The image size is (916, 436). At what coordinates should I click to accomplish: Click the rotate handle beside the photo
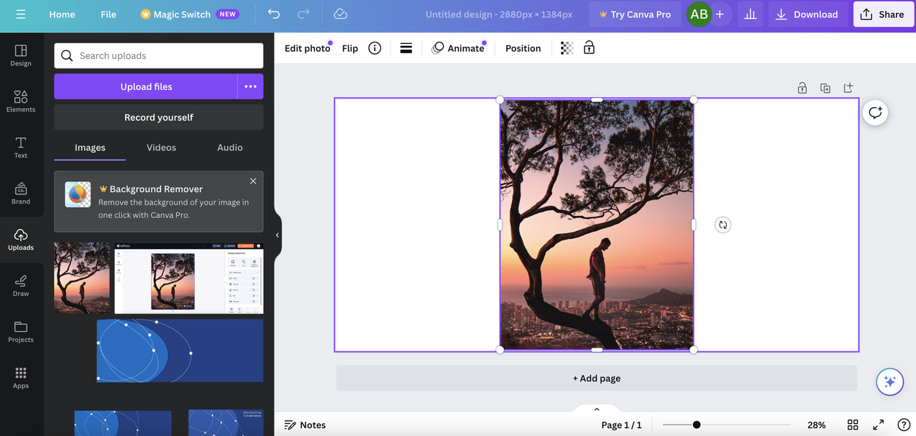click(x=723, y=225)
